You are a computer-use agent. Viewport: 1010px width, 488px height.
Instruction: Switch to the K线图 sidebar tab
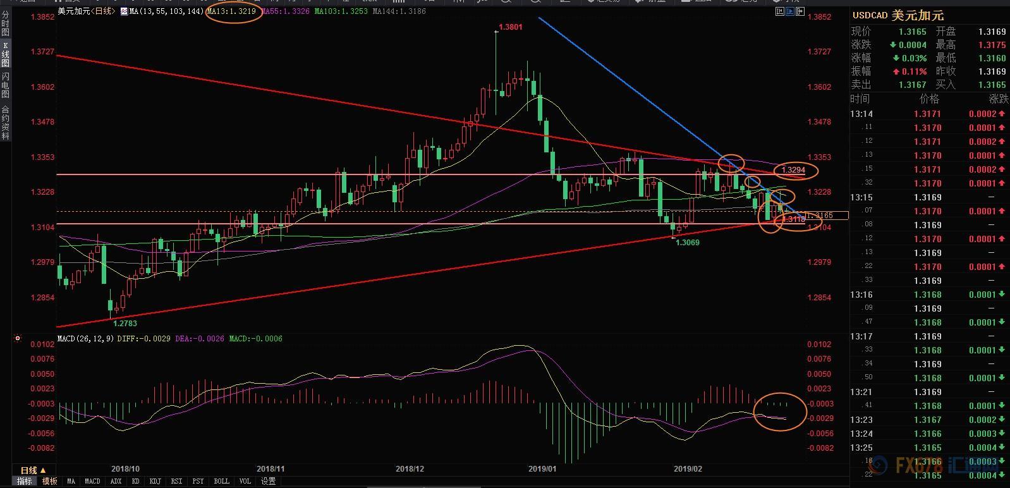point(5,54)
